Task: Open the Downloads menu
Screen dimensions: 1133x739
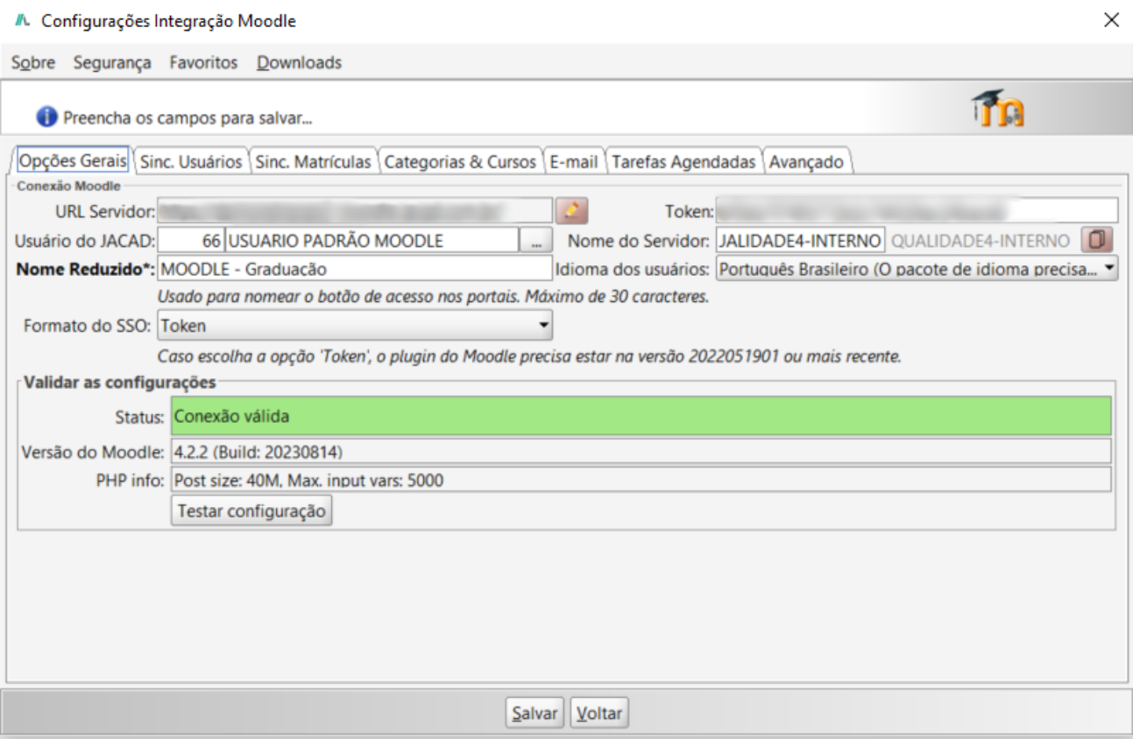Action: [x=299, y=62]
